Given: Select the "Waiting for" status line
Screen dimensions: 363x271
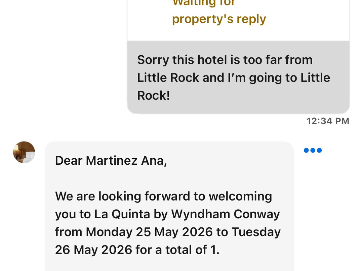Looking at the screenshot, I should coord(204,3).
